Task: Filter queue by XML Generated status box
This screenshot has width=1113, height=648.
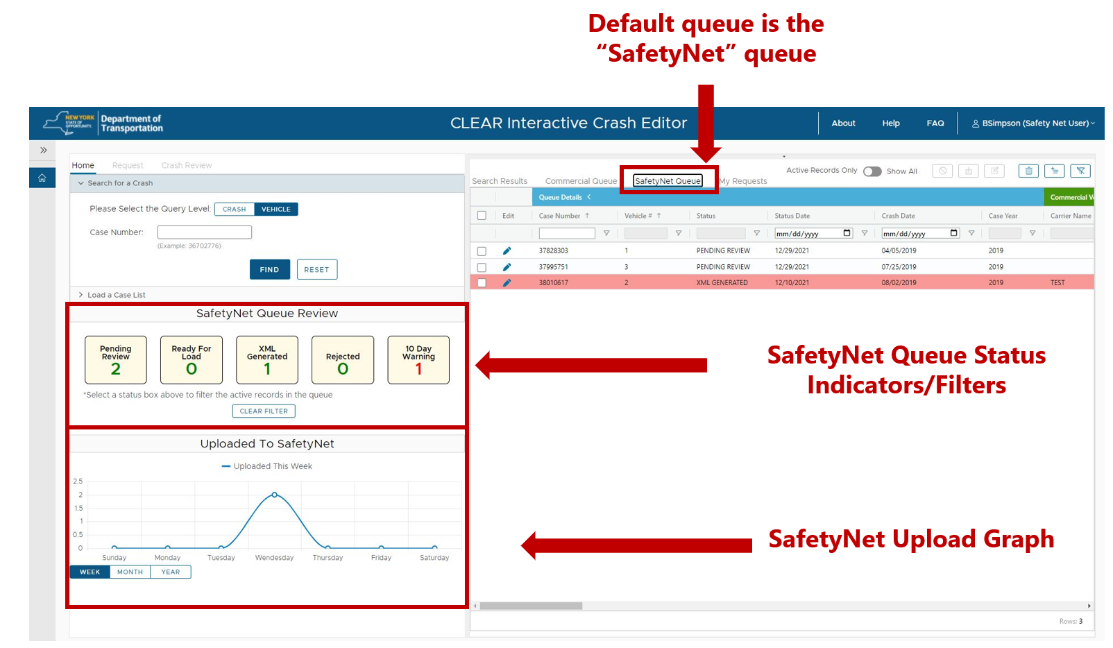Action: click(x=267, y=360)
